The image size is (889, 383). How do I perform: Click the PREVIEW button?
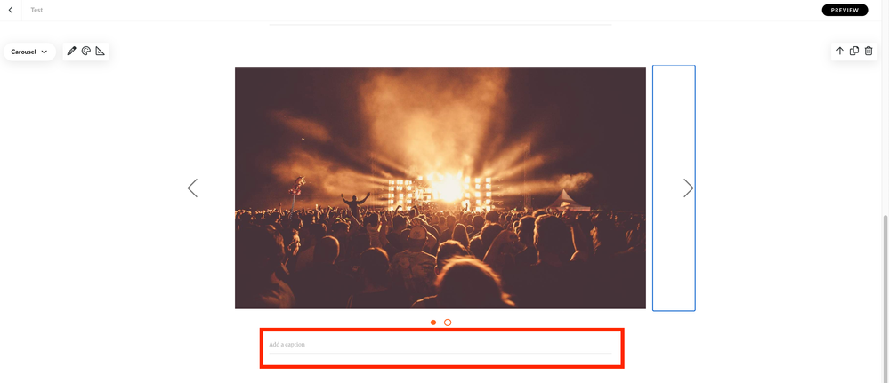tap(845, 10)
